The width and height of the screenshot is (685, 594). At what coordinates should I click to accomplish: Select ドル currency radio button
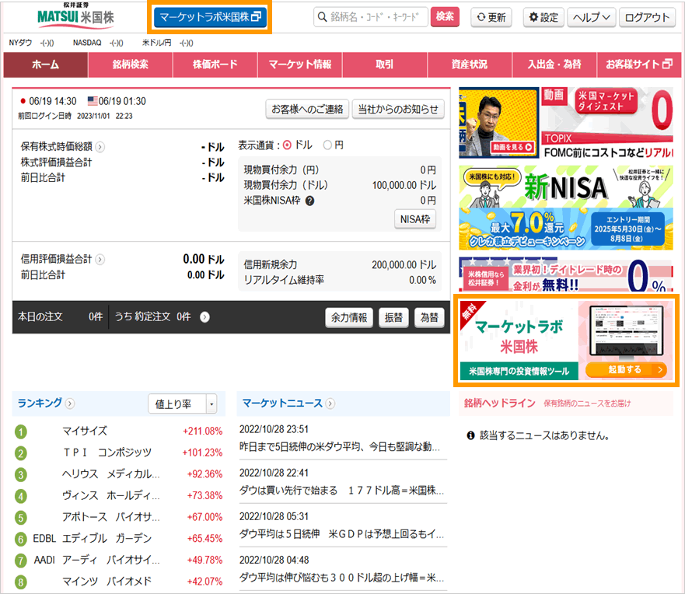[287, 145]
